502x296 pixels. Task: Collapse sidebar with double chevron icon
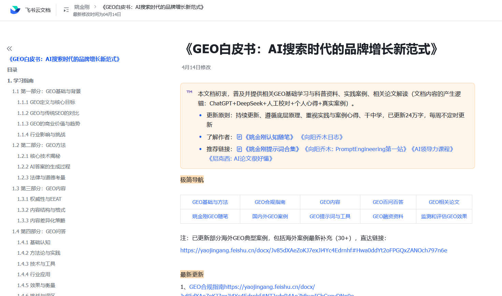[x=10, y=48]
